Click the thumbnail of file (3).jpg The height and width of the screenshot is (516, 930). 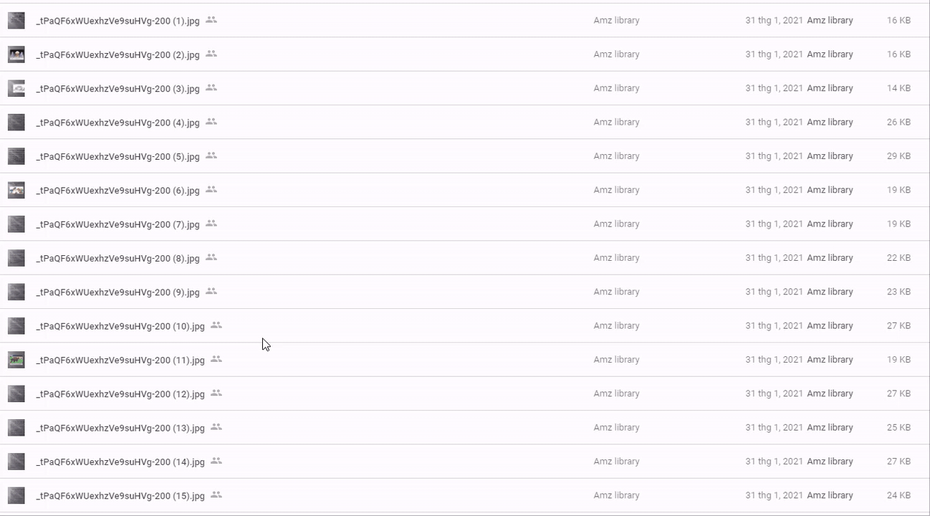tap(16, 88)
